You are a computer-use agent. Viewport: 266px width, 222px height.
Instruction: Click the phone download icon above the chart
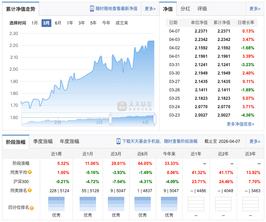tap(92, 9)
